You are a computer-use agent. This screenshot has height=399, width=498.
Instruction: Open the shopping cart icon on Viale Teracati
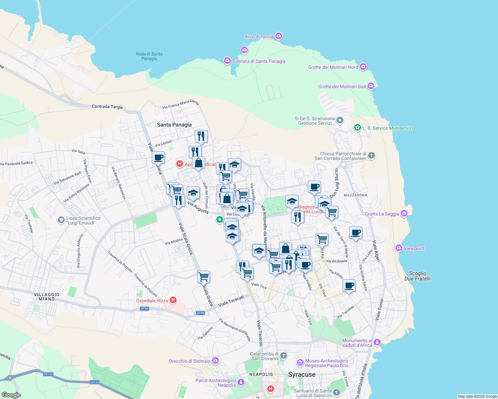(204, 276)
